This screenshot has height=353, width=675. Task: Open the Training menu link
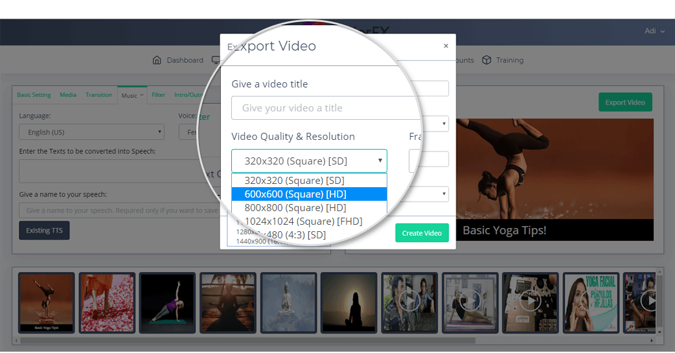510,60
